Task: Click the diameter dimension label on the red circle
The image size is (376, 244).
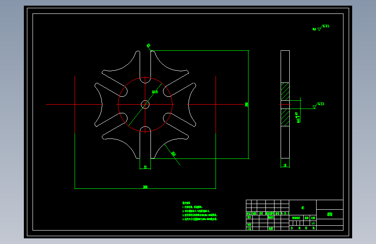Action: tap(155, 92)
